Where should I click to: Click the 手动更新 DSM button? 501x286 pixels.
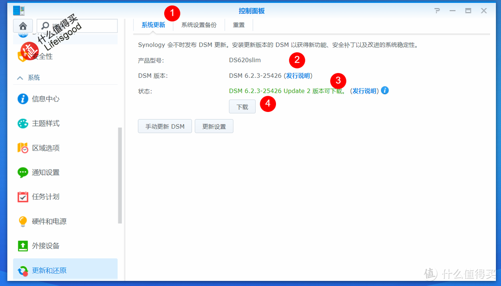pos(165,126)
